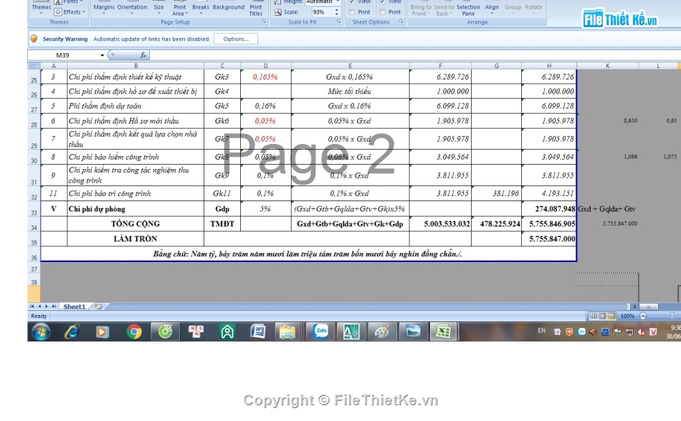Image resolution: width=681 pixels, height=421 pixels.
Task: Go to the next sheet tab arrow
Action: coord(47,306)
